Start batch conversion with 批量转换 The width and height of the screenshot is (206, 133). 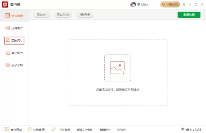[189, 15]
